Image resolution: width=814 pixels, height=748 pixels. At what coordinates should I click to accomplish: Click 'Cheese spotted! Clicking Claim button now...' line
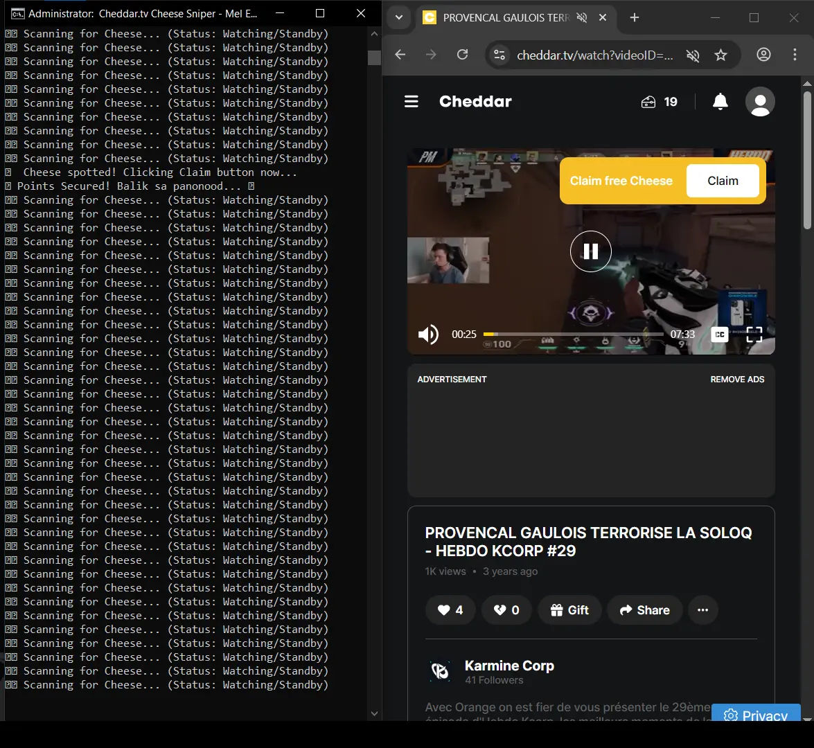pos(160,172)
